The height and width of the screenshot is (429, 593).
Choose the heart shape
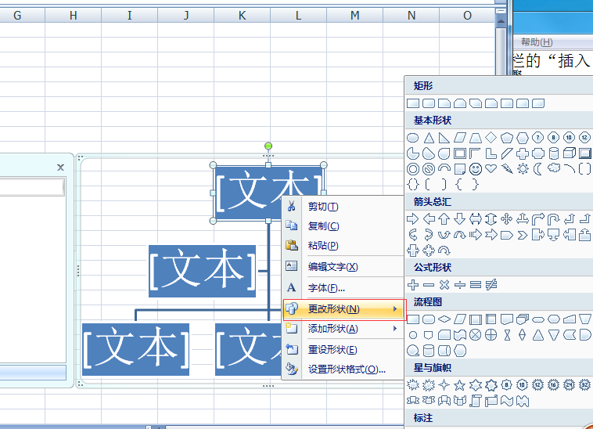(491, 169)
